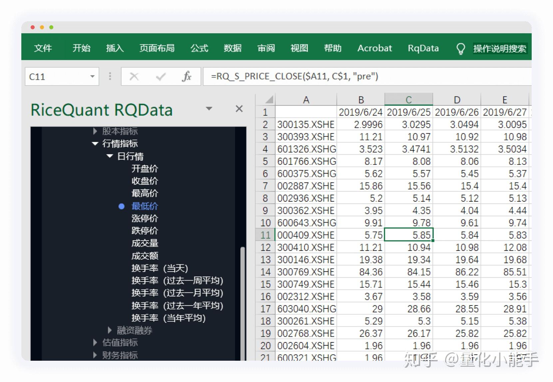The height and width of the screenshot is (382, 553).
Task: Open the 数据 ribbon tab
Action: (x=233, y=48)
